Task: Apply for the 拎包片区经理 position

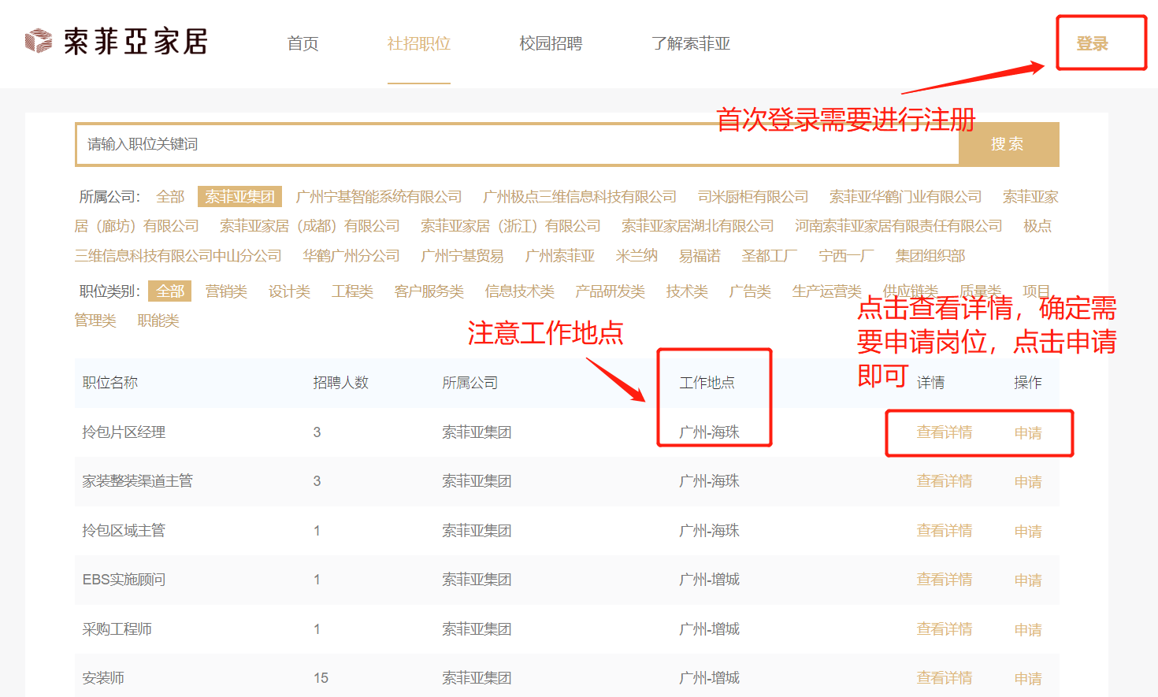Action: (x=1028, y=433)
